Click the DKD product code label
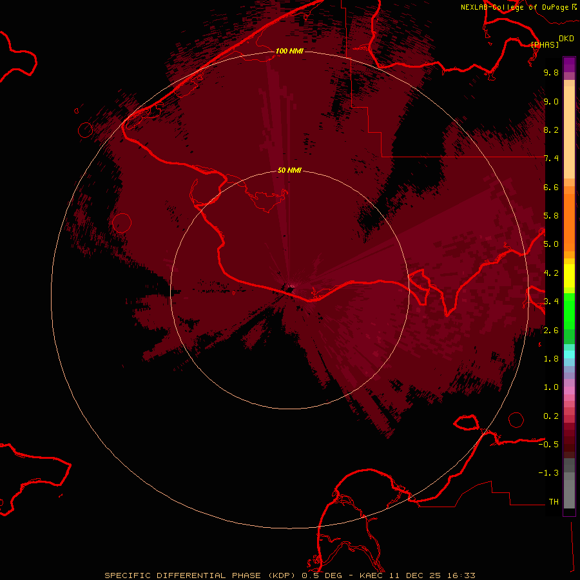The width and height of the screenshot is (580, 580). [x=566, y=39]
